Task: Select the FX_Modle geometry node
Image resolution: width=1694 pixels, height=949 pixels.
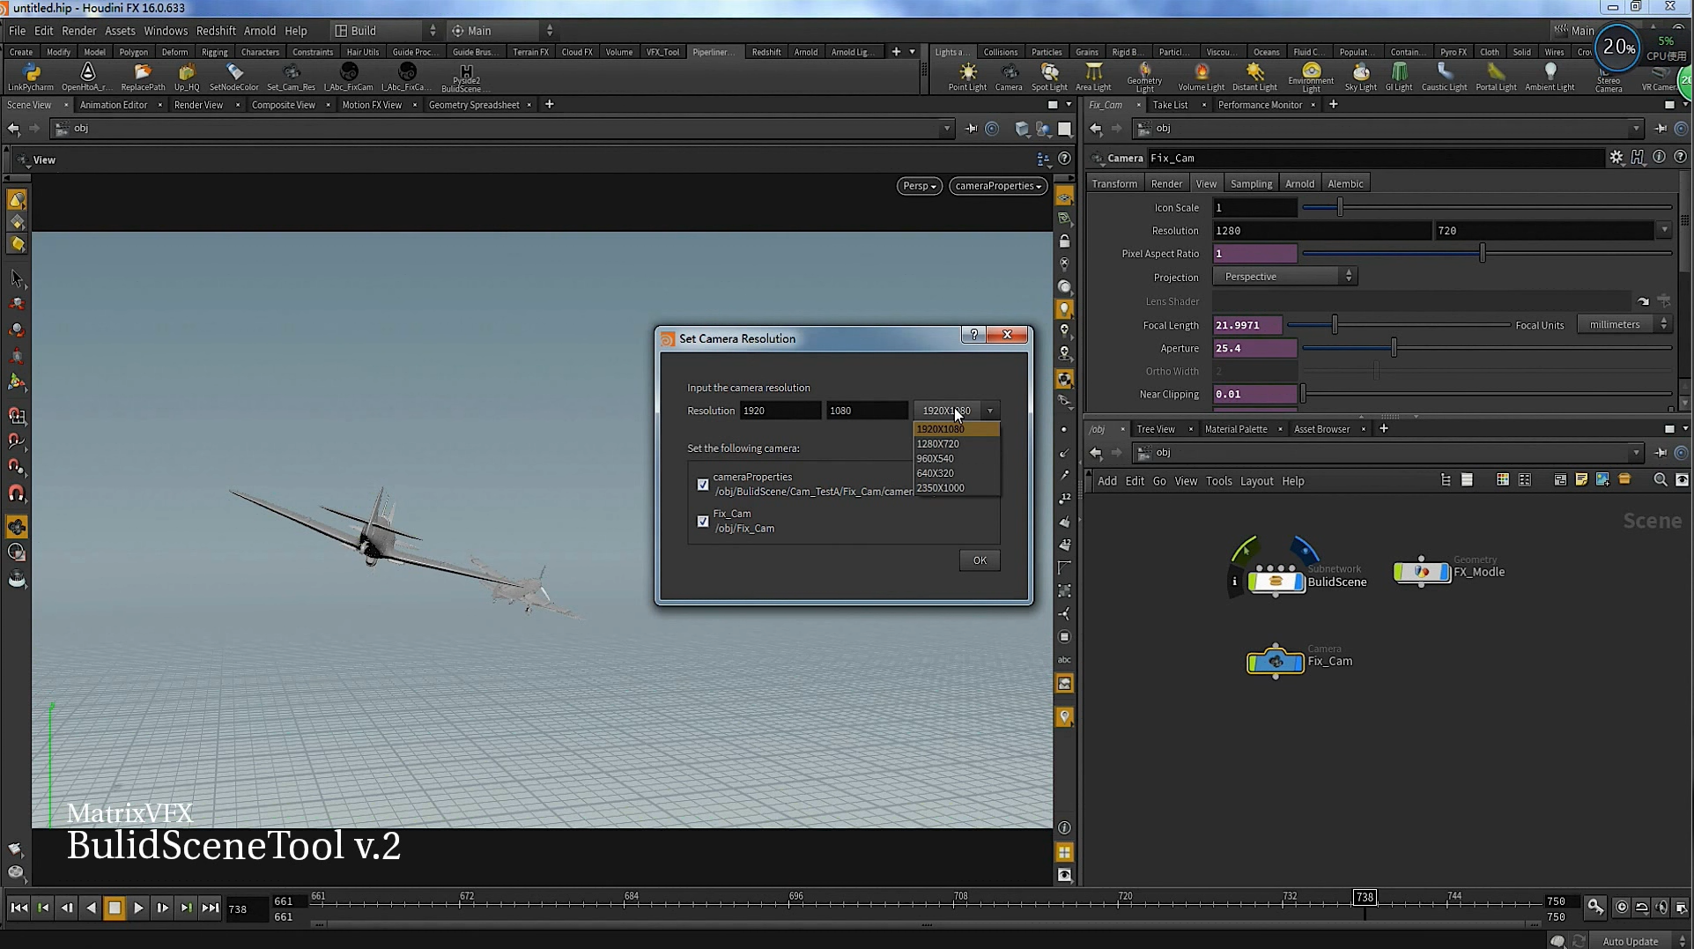Action: [1421, 572]
